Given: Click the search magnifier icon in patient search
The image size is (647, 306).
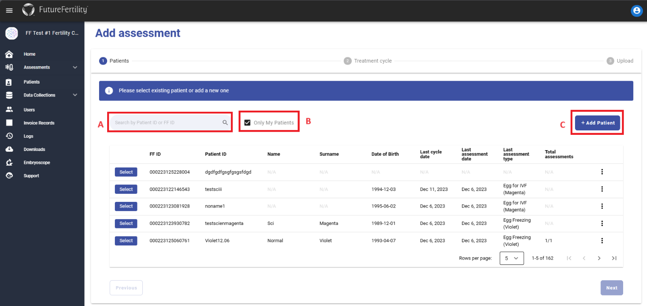Looking at the screenshot, I should pyautogui.click(x=225, y=123).
